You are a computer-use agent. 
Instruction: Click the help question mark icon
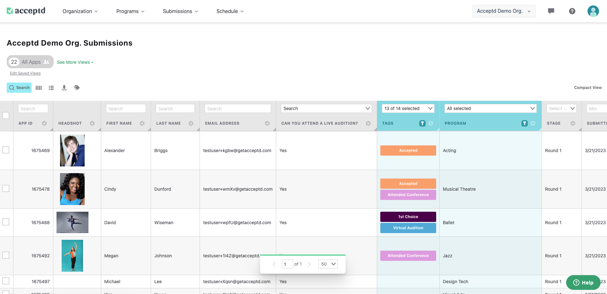click(572, 11)
